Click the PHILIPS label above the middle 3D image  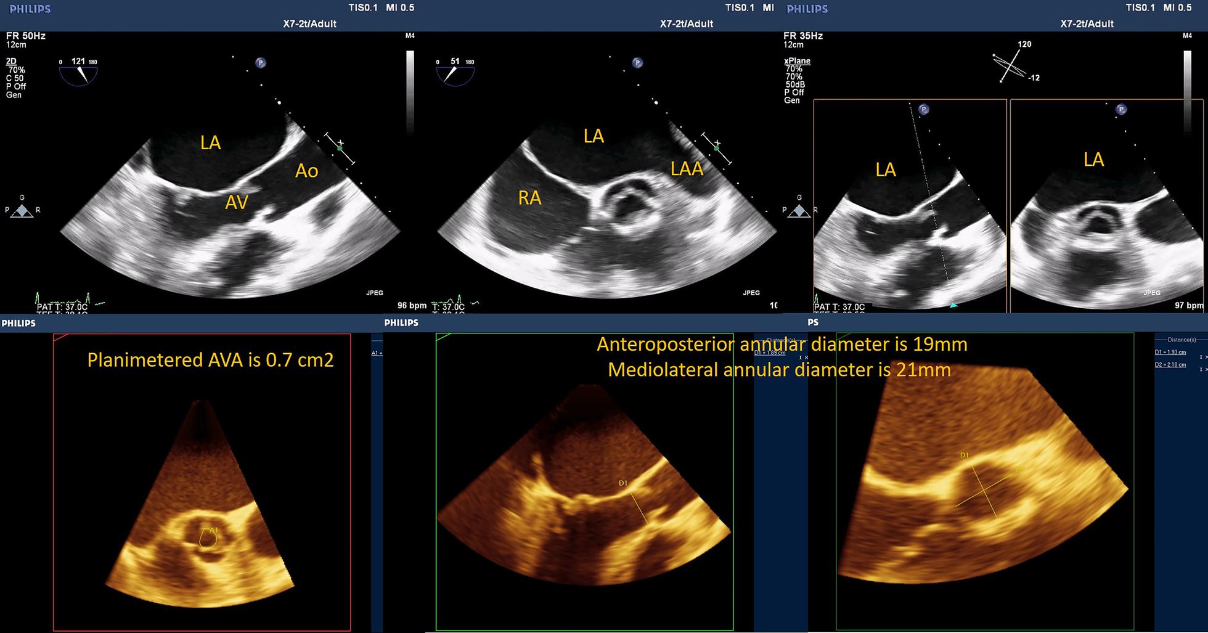point(401,322)
